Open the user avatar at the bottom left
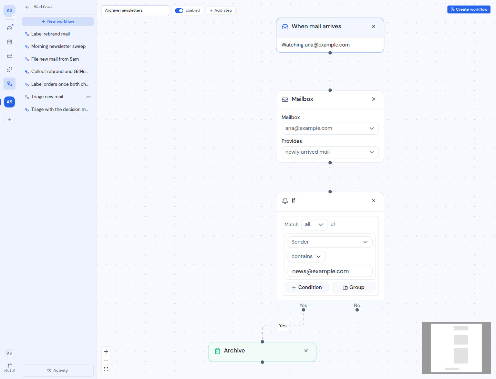Screen dimensions: 496x379 click(x=10, y=353)
